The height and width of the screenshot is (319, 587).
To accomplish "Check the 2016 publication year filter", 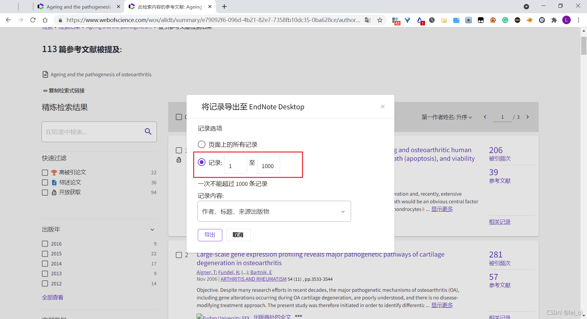I will [x=45, y=244].
